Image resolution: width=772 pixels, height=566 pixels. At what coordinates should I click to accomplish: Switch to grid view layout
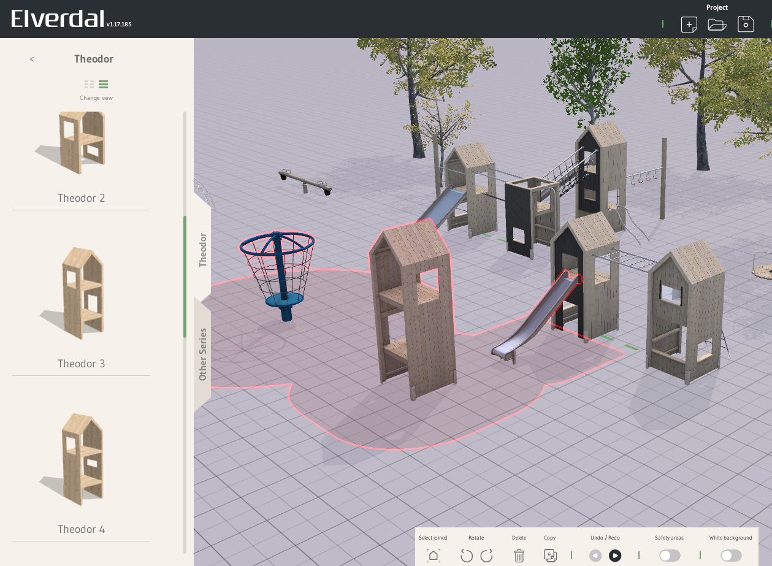coord(90,85)
